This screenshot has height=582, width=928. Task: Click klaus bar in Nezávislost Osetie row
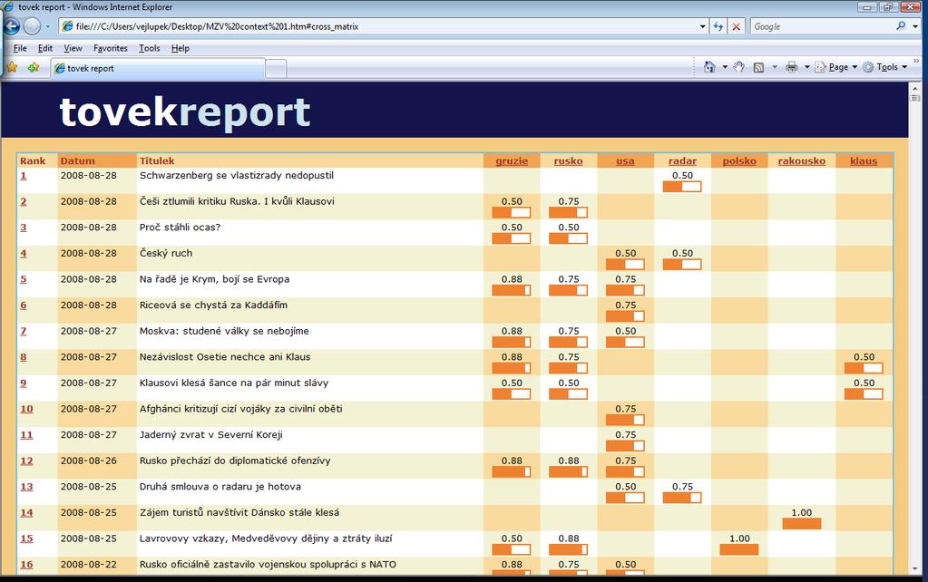click(x=864, y=368)
